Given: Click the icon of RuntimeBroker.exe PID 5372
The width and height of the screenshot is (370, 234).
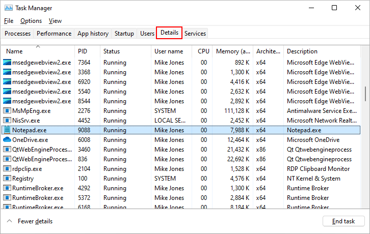Looking at the screenshot, I should pyautogui.click(x=7, y=198).
